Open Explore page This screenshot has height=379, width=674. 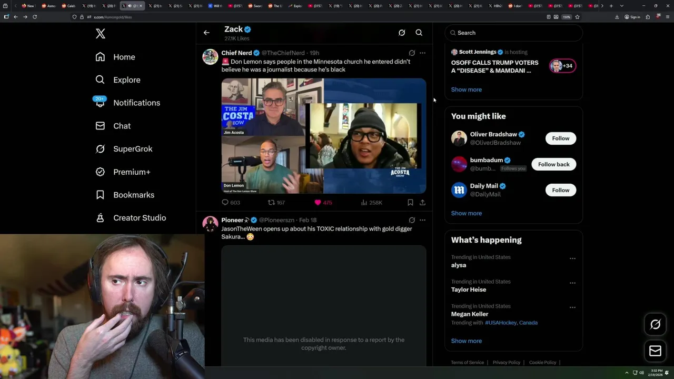pos(118,80)
